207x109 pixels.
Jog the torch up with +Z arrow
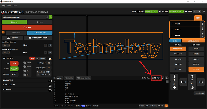pyautogui.click(x=174, y=78)
